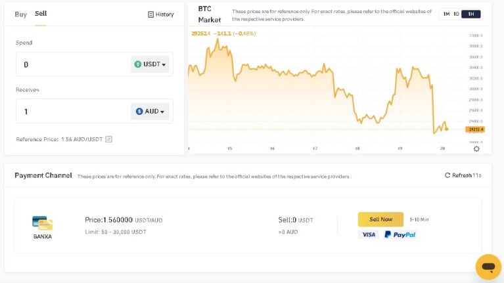Switch chart to 1M interval
Screen dimensions: 504x283
(x=446, y=14)
